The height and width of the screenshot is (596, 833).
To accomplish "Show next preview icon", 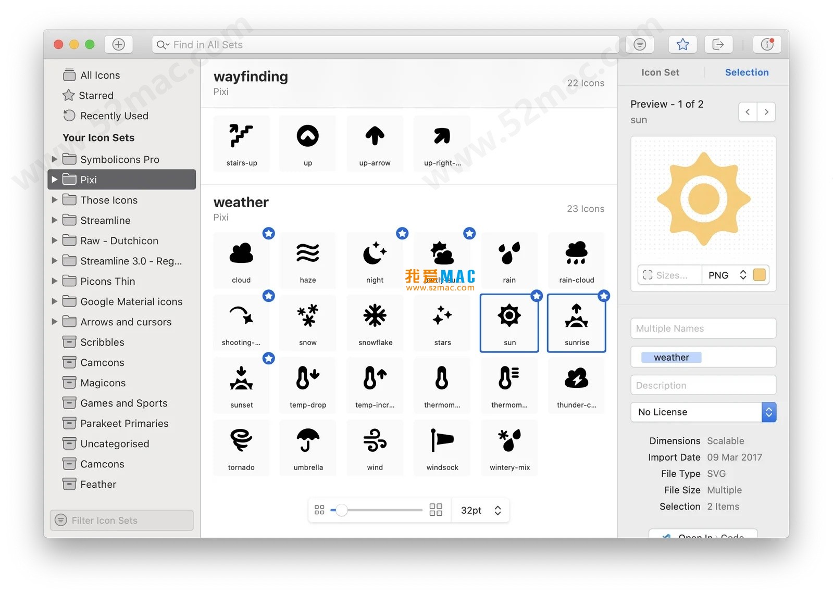I will click(766, 112).
